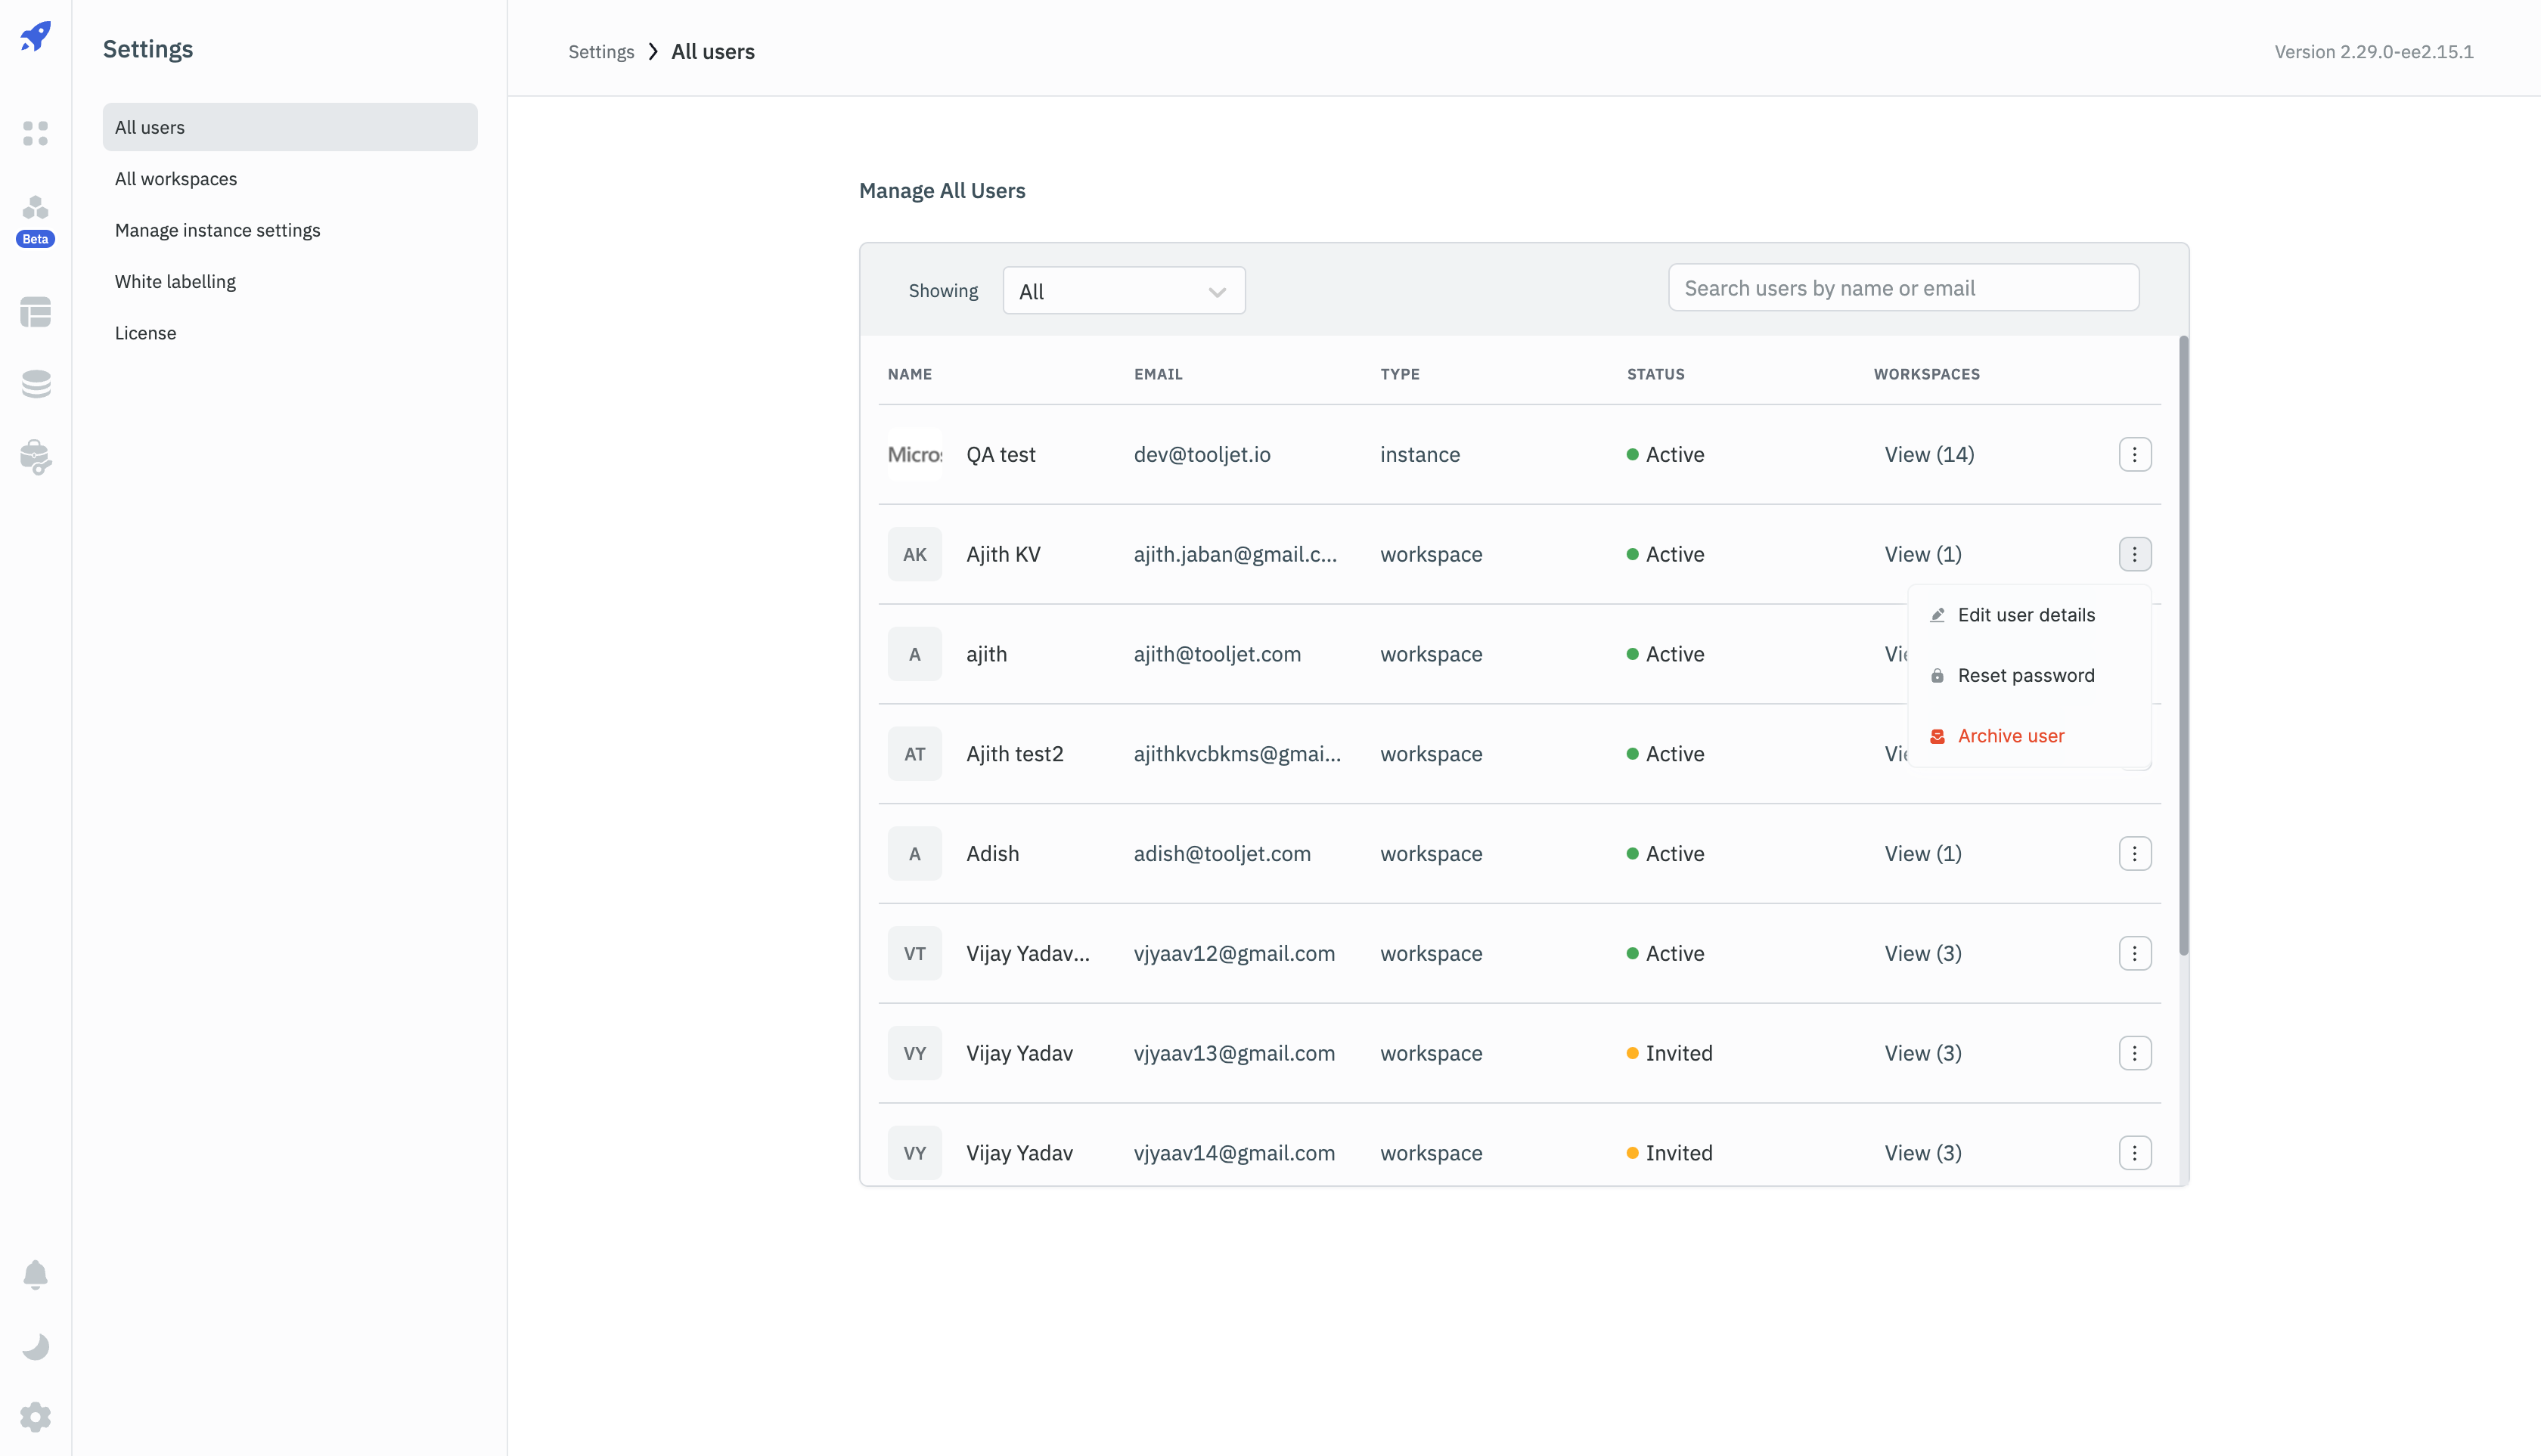Open the data sources stack icon
Viewport: 2541px width, 1456px height.
coord(35,384)
